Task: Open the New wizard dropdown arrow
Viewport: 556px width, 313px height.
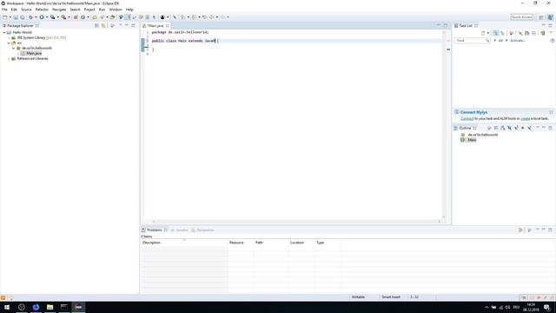Action: (10, 17)
